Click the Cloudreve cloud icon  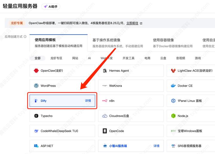click(x=105, y=116)
